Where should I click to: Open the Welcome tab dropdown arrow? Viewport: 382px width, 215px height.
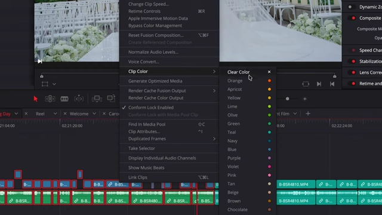94,113
